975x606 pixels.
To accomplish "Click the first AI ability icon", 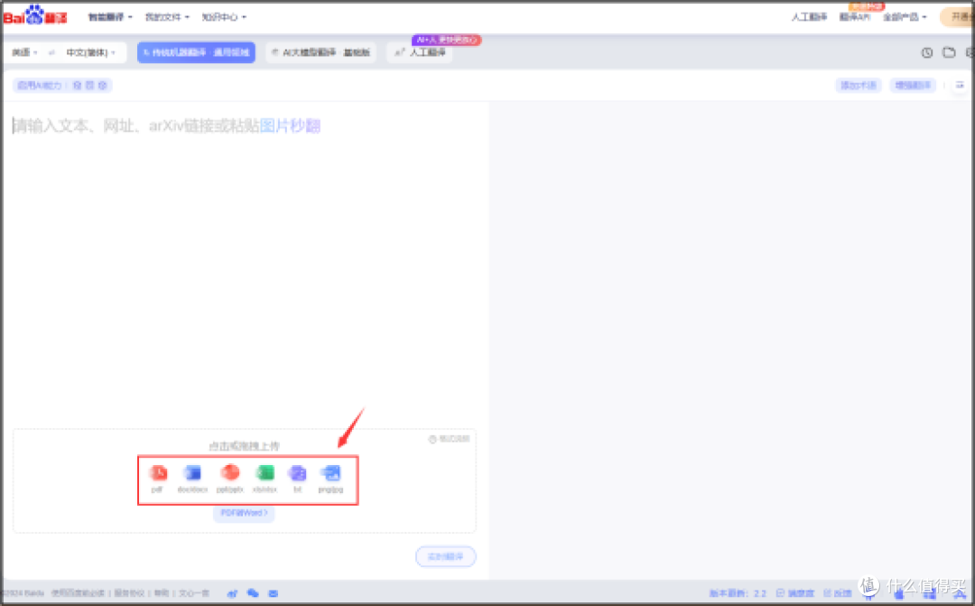I will pos(77,85).
